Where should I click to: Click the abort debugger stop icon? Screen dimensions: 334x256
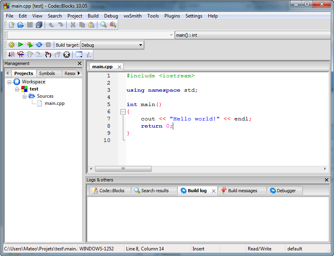click(67, 54)
